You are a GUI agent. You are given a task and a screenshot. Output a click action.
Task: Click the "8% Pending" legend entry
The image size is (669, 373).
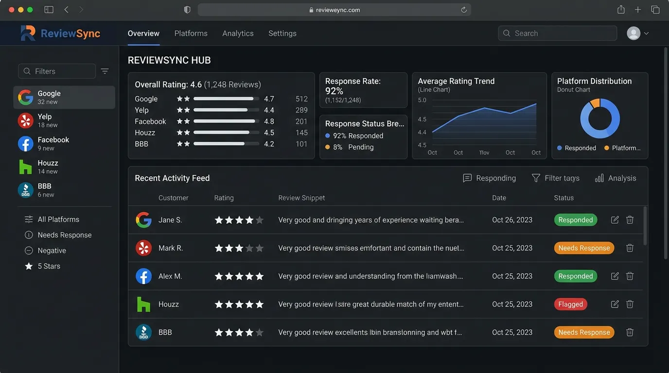pyautogui.click(x=350, y=147)
